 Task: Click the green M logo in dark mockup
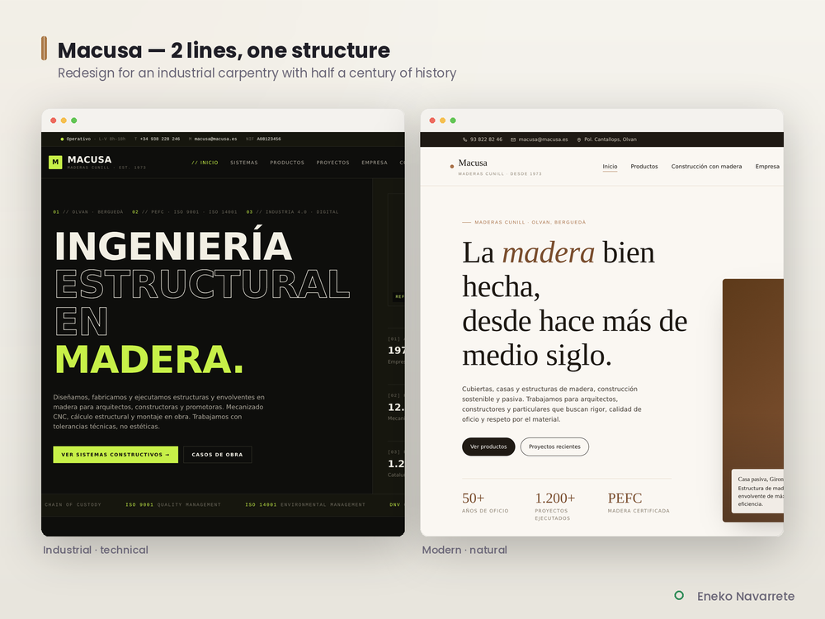[x=55, y=162]
